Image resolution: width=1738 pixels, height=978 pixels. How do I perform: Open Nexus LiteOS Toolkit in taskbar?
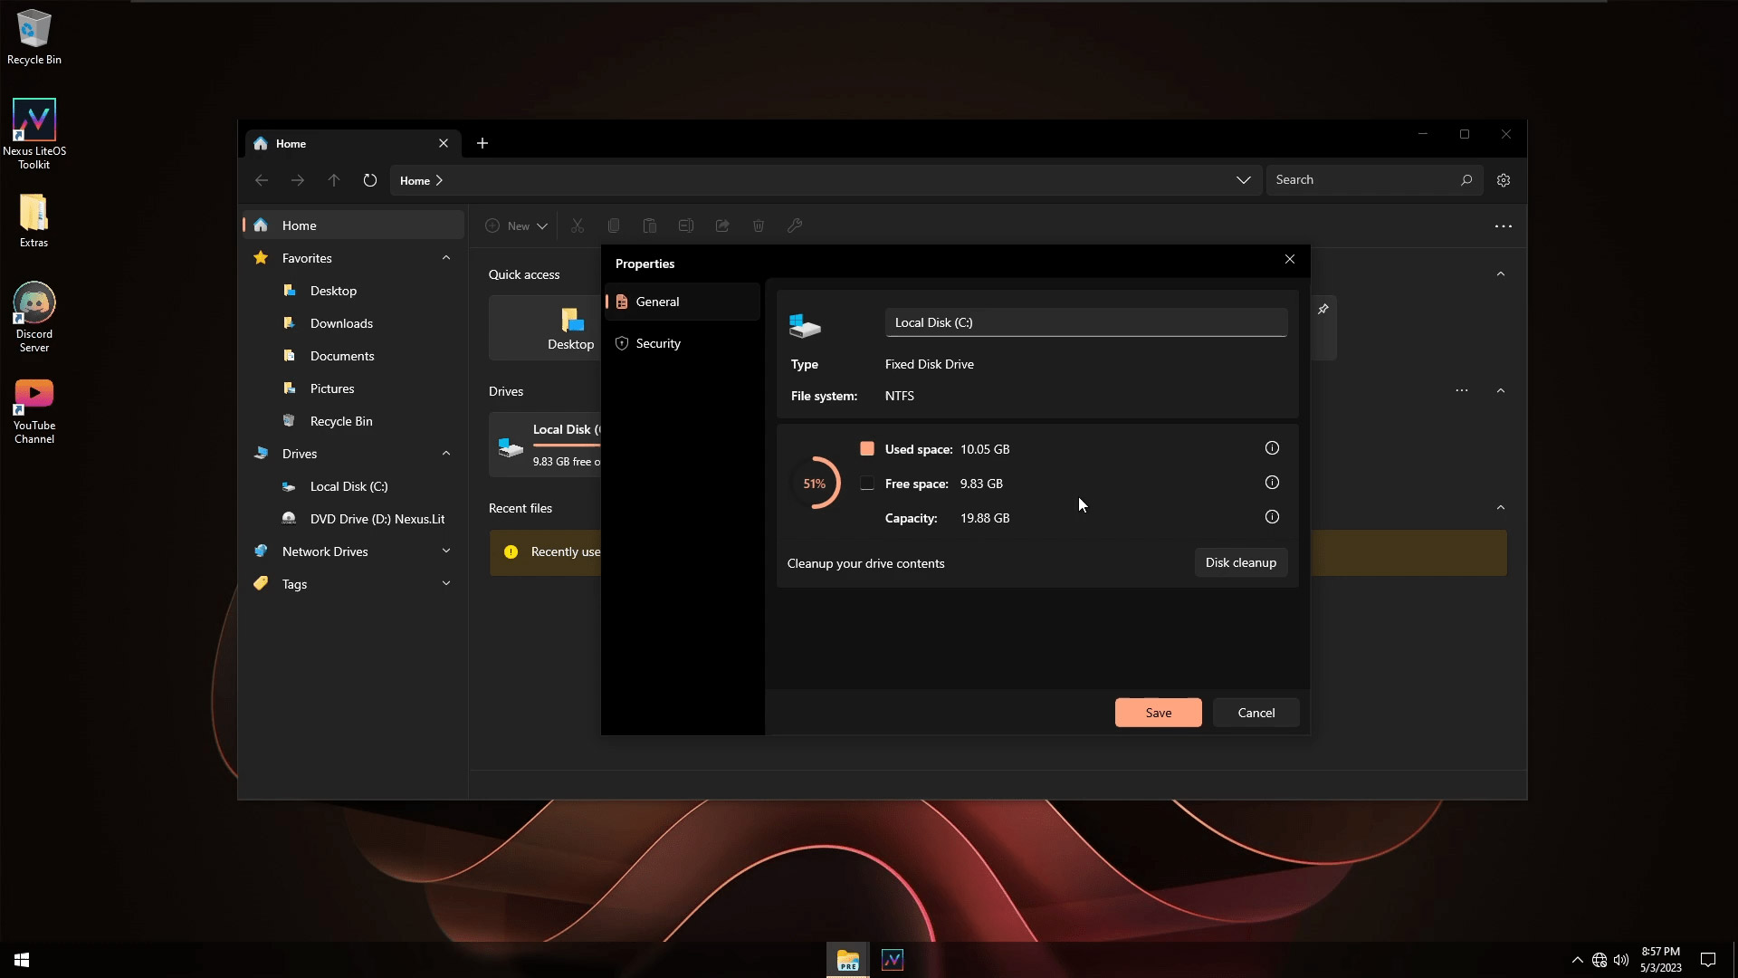tap(893, 960)
